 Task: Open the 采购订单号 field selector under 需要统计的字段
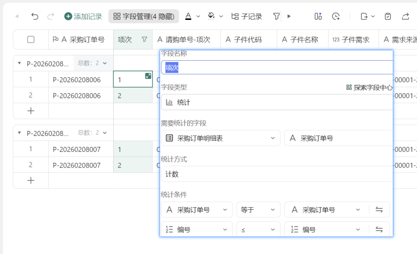pos(338,138)
